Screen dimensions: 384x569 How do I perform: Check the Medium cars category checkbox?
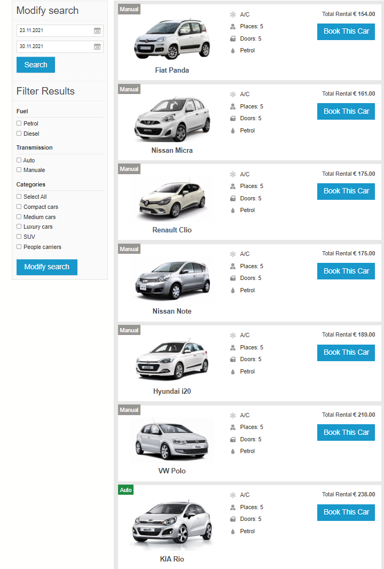point(19,216)
